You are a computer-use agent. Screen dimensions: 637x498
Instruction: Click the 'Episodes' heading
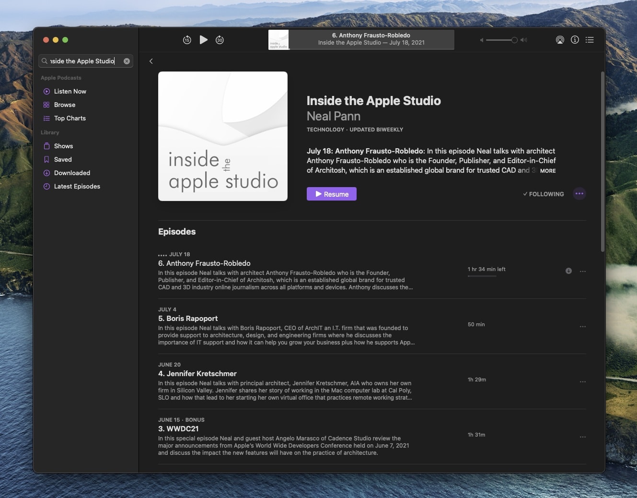177,231
